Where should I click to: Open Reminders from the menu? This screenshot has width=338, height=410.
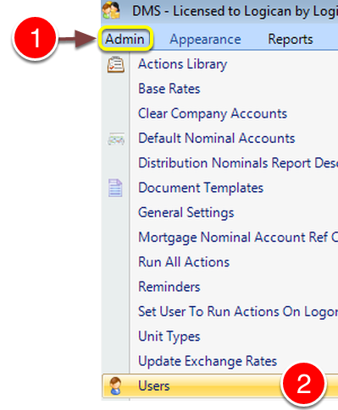tap(169, 287)
